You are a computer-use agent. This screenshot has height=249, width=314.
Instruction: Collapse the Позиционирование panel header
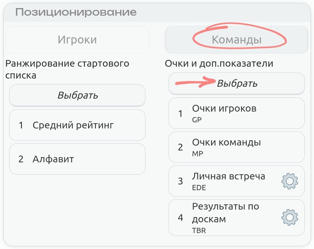coord(76,12)
